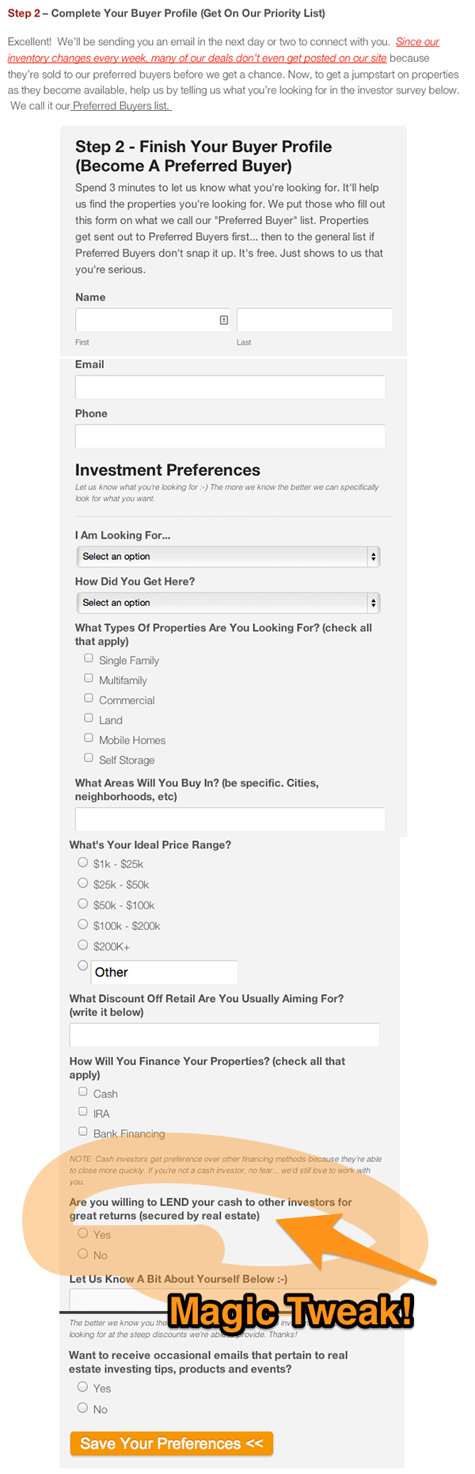Click into the Phone text field
The image size is (475, 1474).
pos(230,436)
